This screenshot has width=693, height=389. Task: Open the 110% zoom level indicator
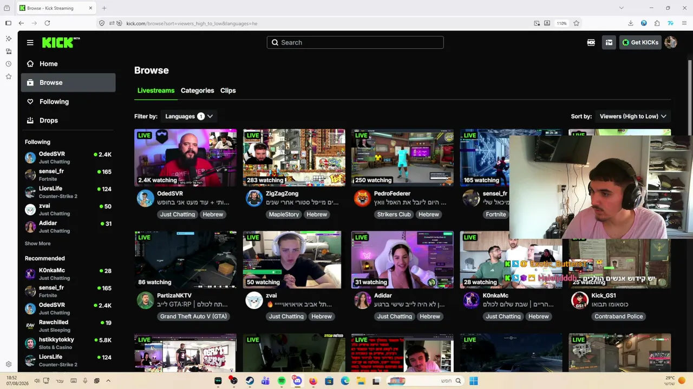pyautogui.click(x=561, y=23)
